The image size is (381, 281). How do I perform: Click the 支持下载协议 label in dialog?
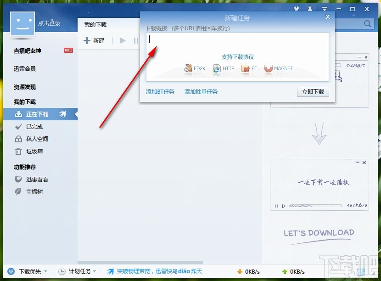[238, 57]
